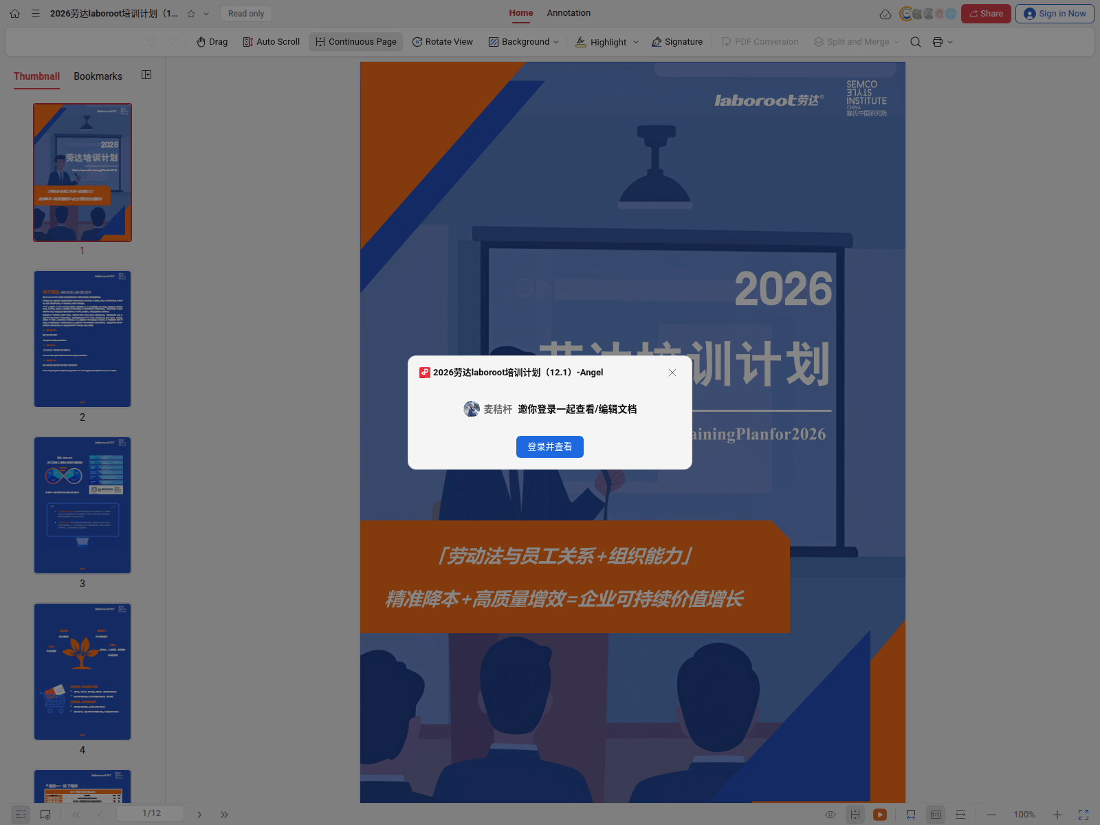Screen dimensions: 1100x825
Task: Click the redo arrow icon
Action: [x=173, y=42]
